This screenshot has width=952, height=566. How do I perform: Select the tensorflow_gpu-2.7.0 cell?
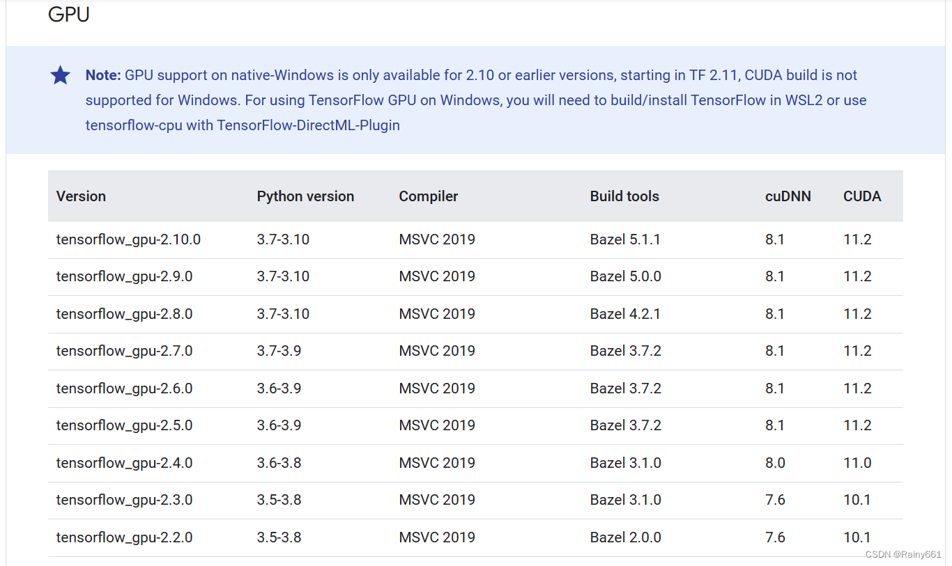pos(124,351)
